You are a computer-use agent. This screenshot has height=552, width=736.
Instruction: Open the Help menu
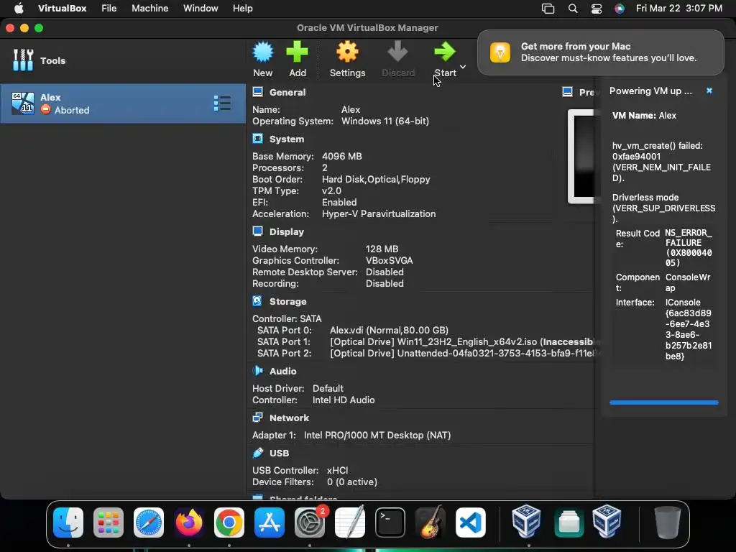243,8
